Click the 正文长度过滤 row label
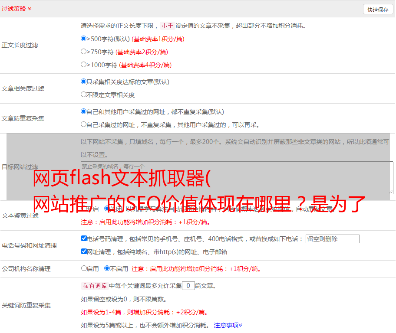The image size is (396, 333). pos(20,45)
